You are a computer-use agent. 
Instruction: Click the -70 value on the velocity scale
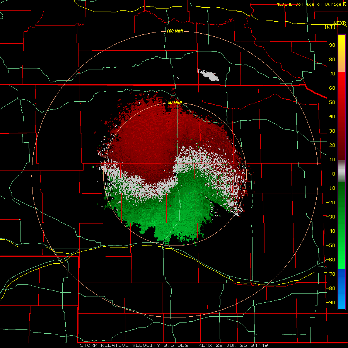(331, 274)
